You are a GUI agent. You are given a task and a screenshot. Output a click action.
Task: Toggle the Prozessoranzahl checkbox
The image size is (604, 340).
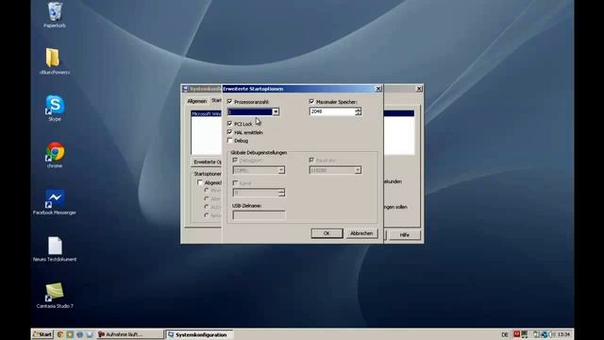(x=230, y=102)
